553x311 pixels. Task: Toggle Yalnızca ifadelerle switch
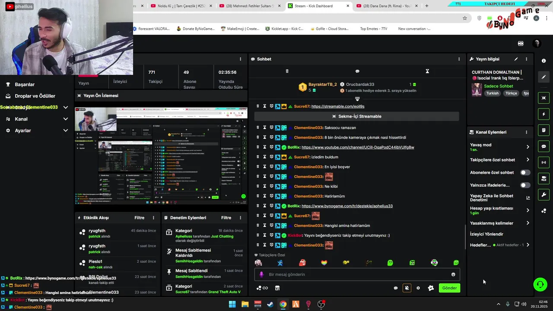(x=525, y=185)
